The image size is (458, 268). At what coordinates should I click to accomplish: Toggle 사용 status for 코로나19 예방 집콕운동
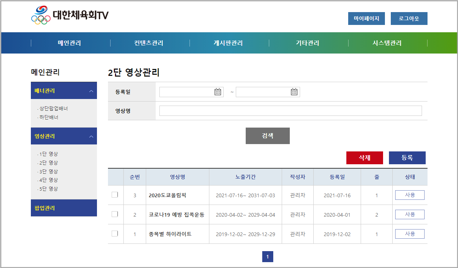[410, 214]
